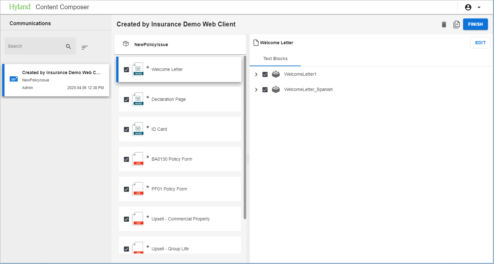Click the user account icon
The image size is (494, 264).
pyautogui.click(x=468, y=7)
